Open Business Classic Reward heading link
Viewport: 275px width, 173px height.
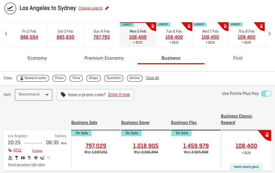click(x=237, y=119)
